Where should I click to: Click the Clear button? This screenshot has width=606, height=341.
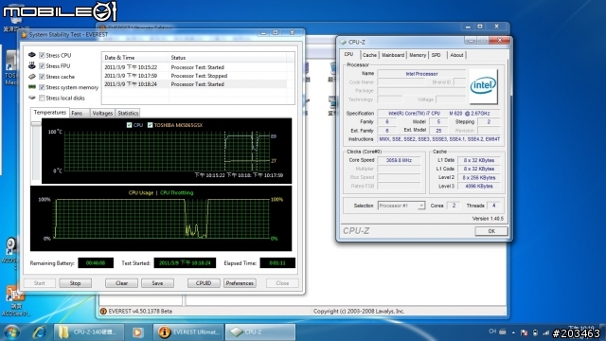[x=122, y=283]
